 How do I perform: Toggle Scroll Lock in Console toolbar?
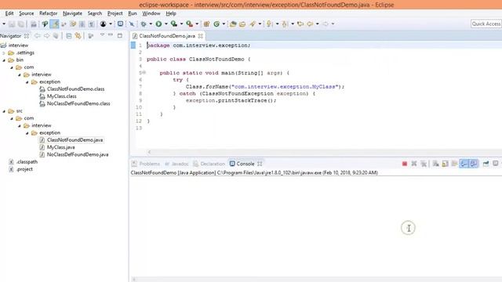(x=445, y=164)
